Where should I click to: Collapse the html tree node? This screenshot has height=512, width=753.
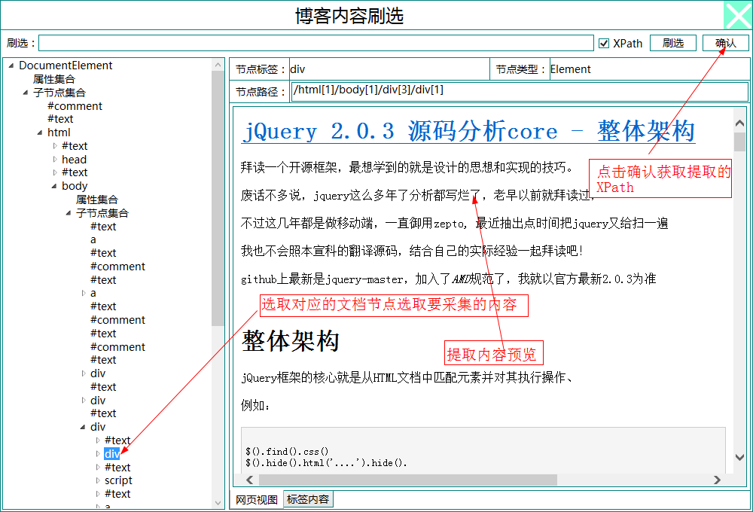(40, 133)
